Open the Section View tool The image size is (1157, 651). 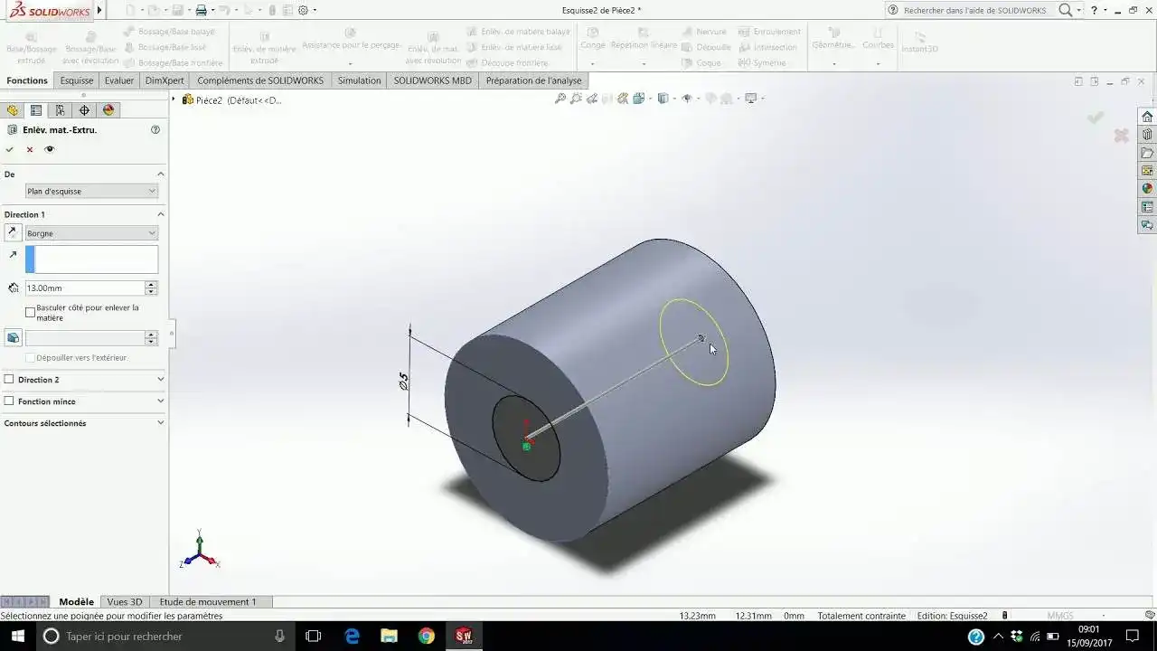638,98
